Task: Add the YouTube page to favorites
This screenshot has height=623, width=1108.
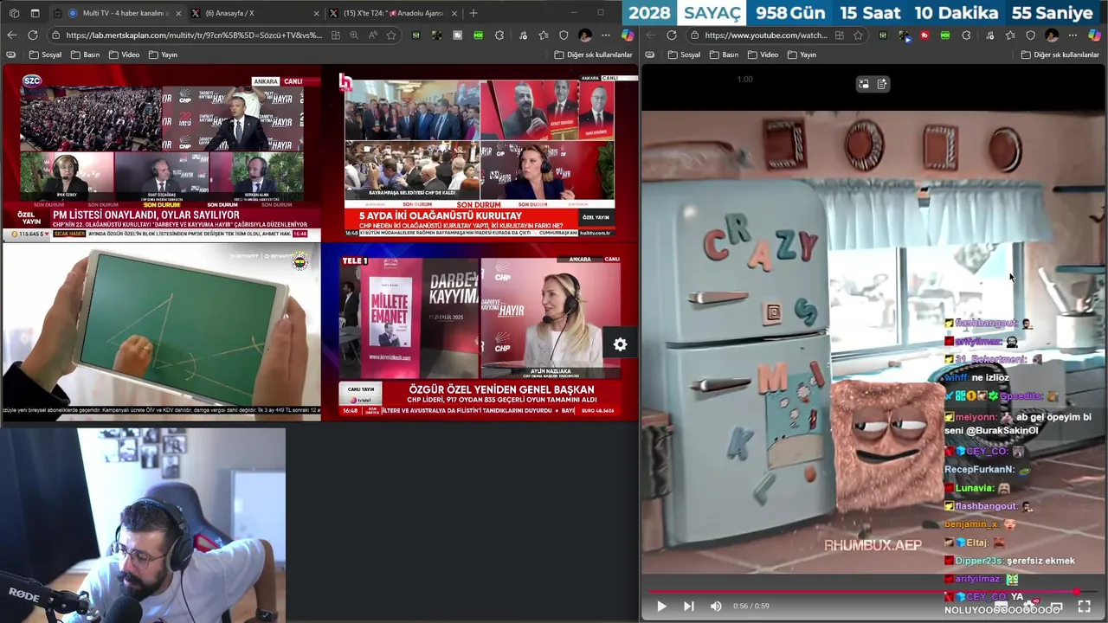Action: [858, 35]
